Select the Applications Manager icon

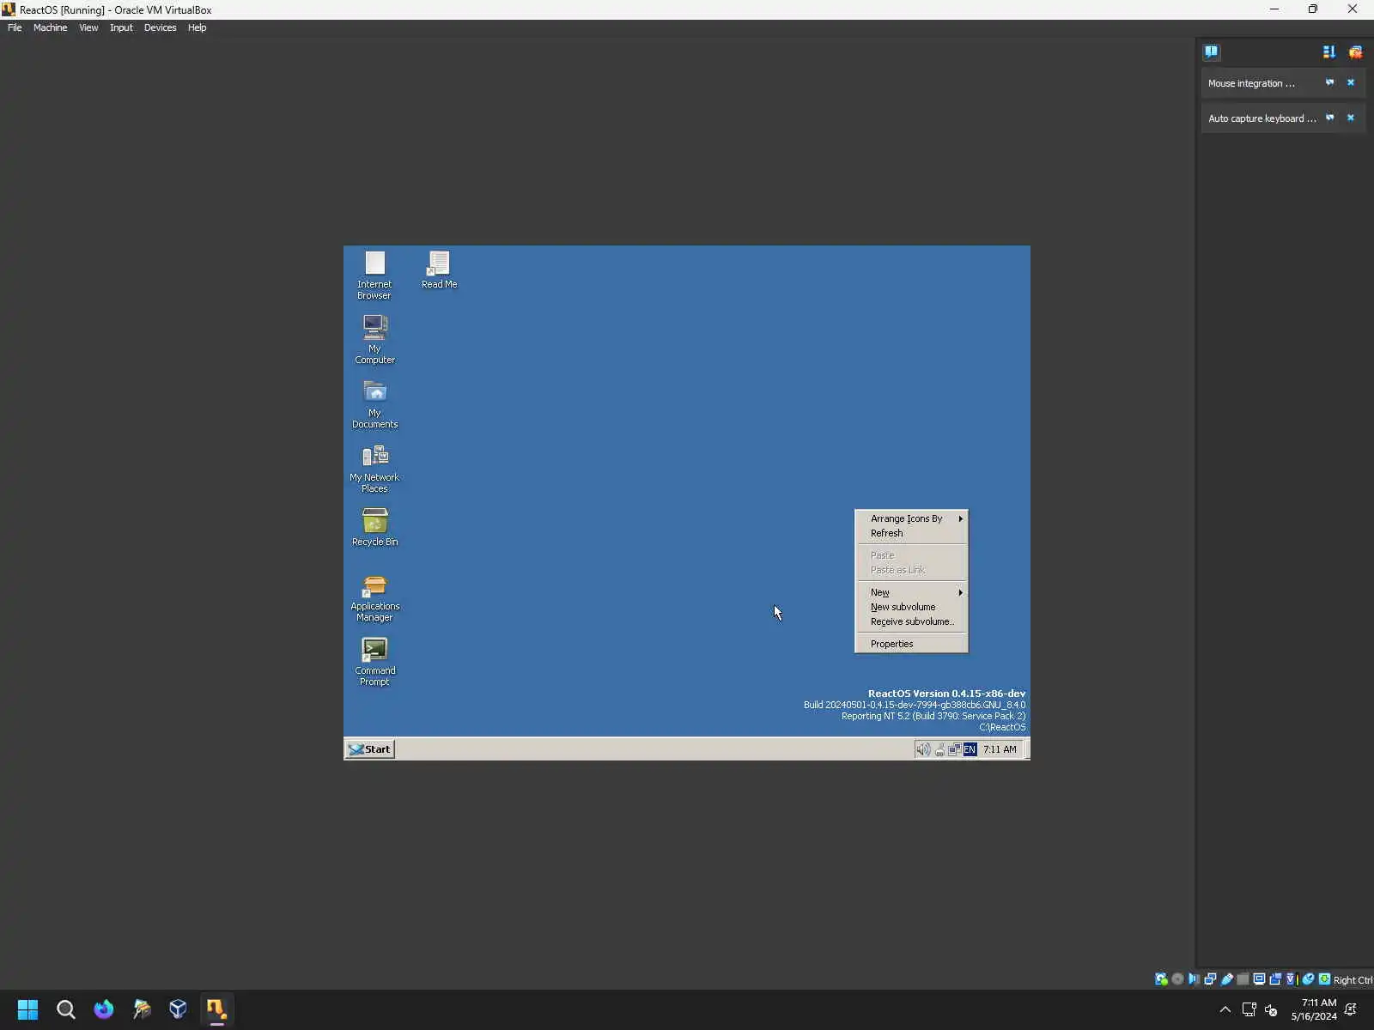click(x=374, y=597)
